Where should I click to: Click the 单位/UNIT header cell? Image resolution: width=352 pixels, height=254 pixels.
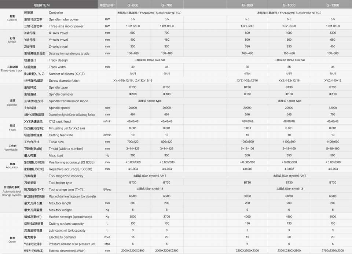(107, 4)
